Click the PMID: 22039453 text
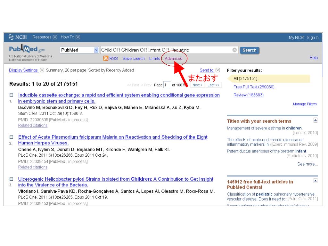Viewport: 328px width, 246px height. point(53,203)
